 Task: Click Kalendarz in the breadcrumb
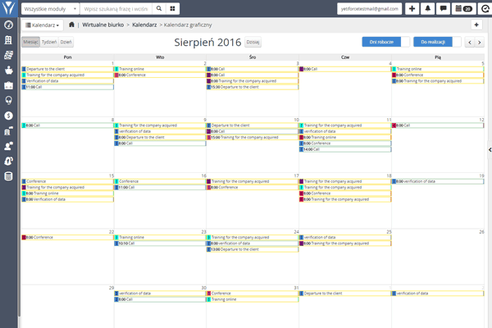[144, 25]
